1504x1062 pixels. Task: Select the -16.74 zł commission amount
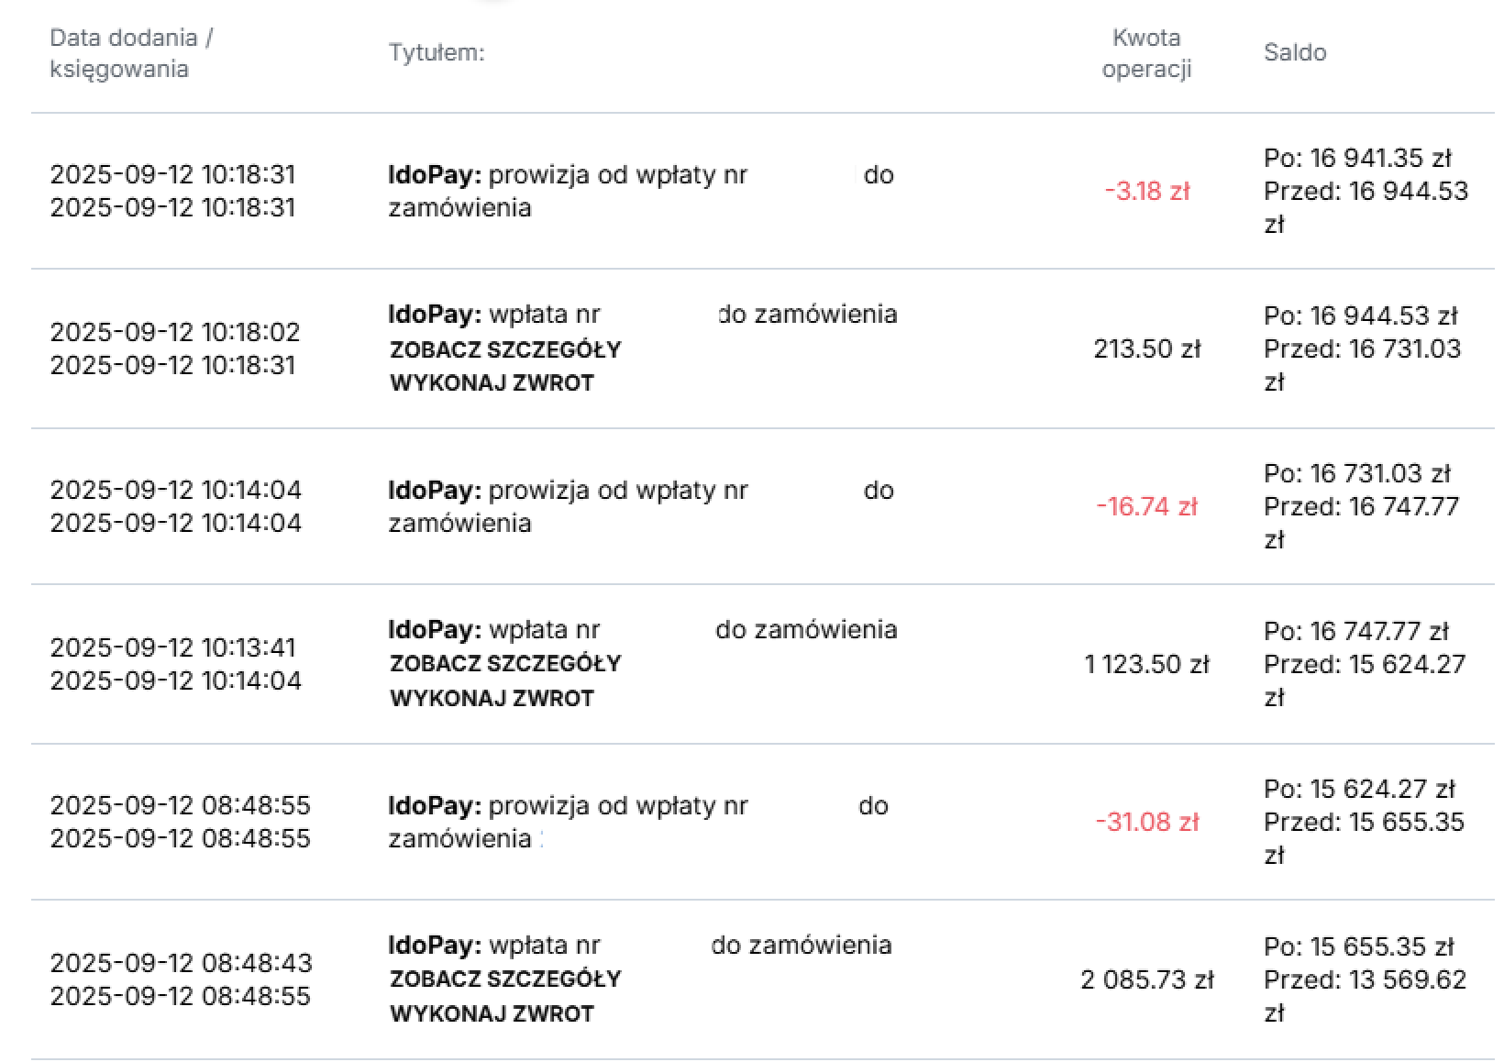tap(1146, 507)
